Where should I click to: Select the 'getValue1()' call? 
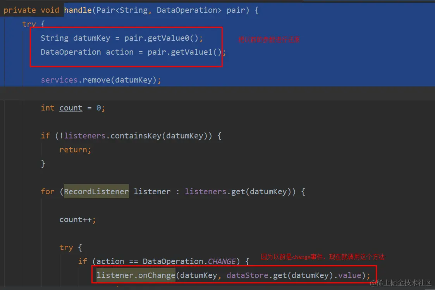(x=196, y=52)
